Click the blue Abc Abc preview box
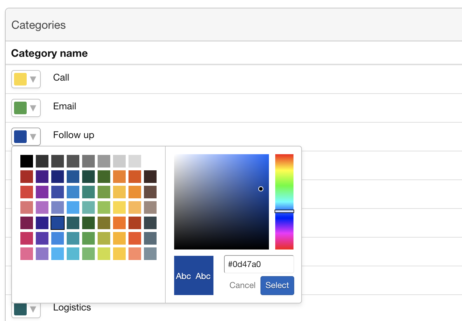The width and height of the screenshot is (462, 321). click(194, 275)
